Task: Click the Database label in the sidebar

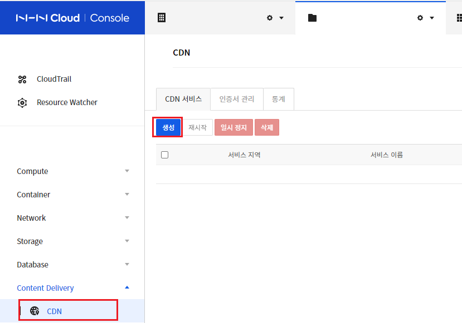Action: pyautogui.click(x=32, y=265)
